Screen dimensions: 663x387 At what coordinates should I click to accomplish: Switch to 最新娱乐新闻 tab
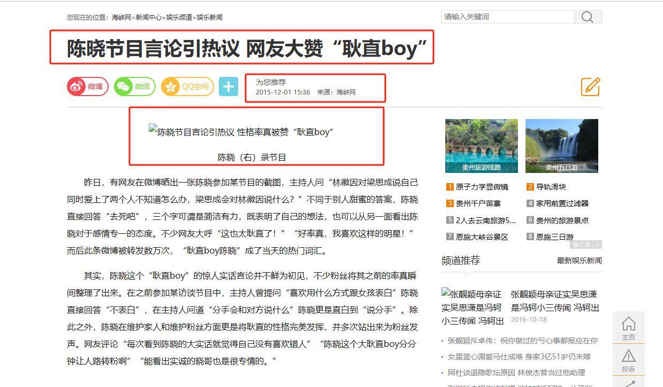click(580, 260)
